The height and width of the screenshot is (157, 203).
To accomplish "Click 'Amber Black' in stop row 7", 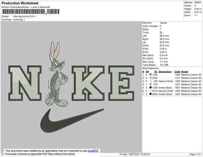I will pos(165,94).
